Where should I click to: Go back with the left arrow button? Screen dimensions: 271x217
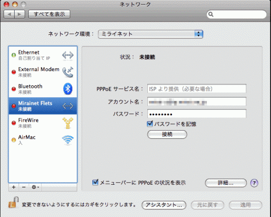coord(9,14)
